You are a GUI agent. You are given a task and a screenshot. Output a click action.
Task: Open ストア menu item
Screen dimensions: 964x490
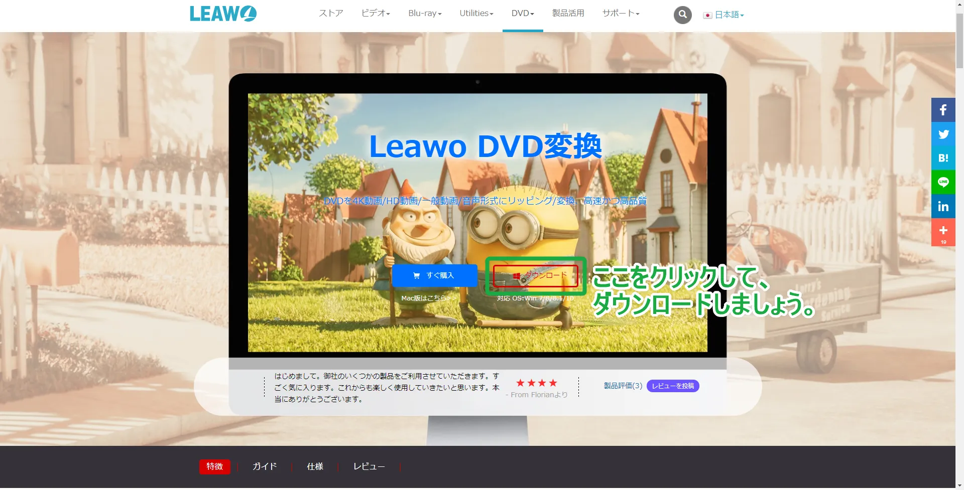[331, 13]
